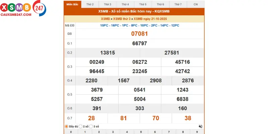268x134 pixels.
Task: Click the G.1 prize number 66797
Action: coord(139,44)
